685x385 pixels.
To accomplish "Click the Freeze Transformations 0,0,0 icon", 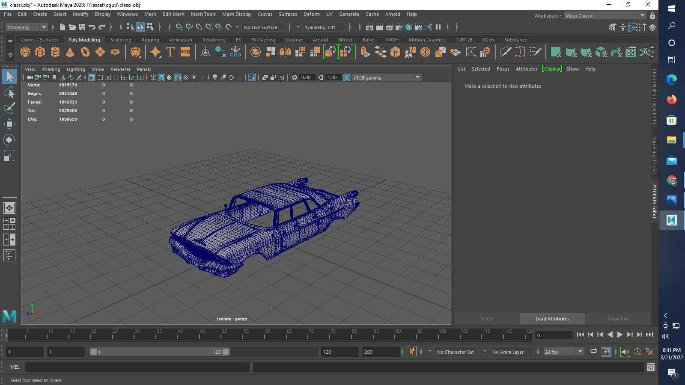I will tap(235, 52).
